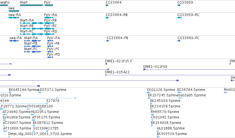Select the CK01126.3prime EST glyph

149,93
